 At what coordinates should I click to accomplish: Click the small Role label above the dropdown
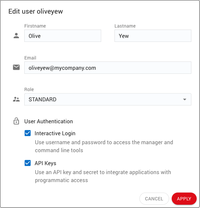(x=29, y=89)
